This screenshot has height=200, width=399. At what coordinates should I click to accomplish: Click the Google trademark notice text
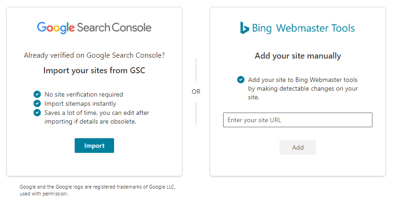tap(97, 190)
